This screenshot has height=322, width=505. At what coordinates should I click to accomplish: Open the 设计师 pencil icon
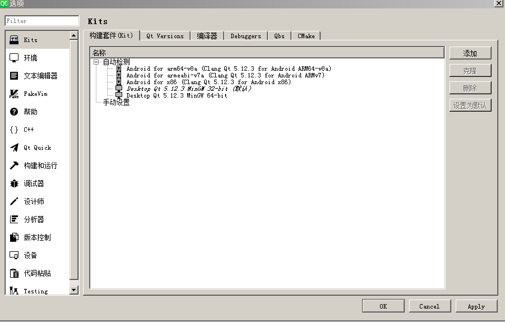click(14, 201)
